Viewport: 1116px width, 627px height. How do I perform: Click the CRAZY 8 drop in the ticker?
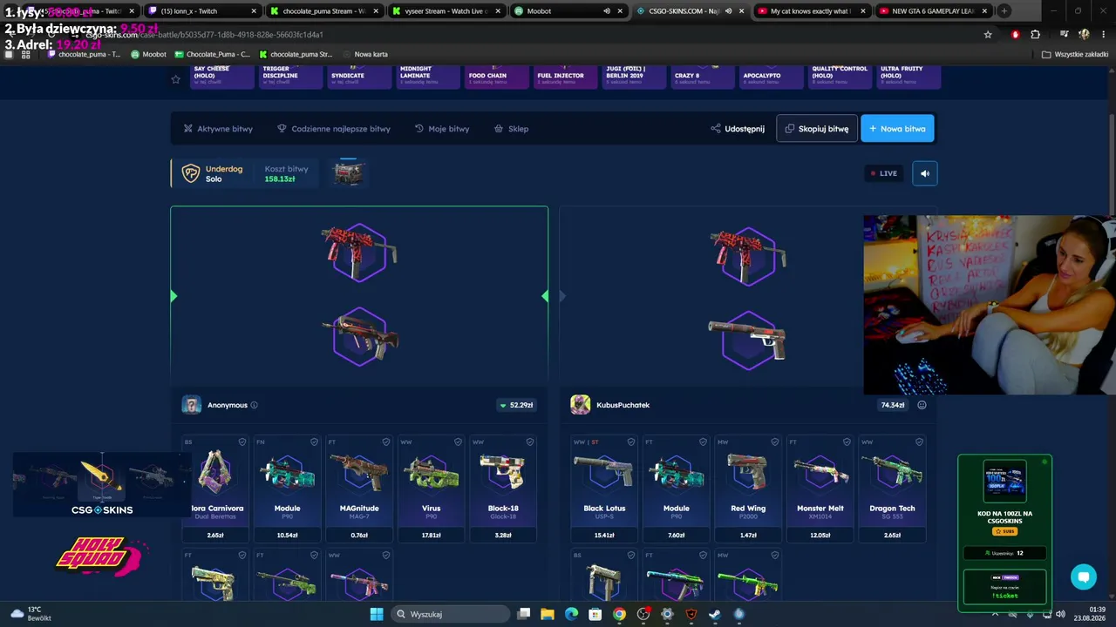(702, 76)
